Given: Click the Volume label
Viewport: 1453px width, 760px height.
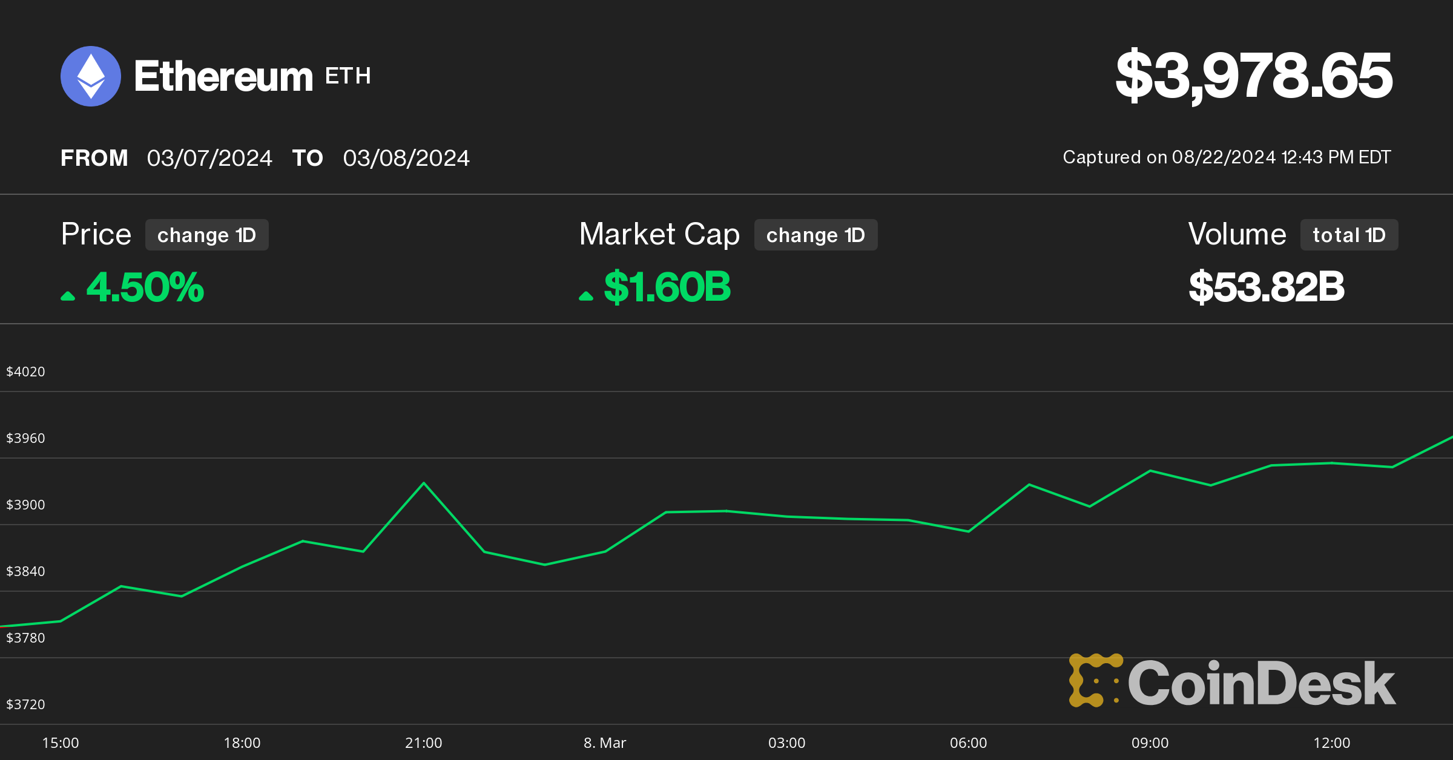Looking at the screenshot, I should point(1237,234).
